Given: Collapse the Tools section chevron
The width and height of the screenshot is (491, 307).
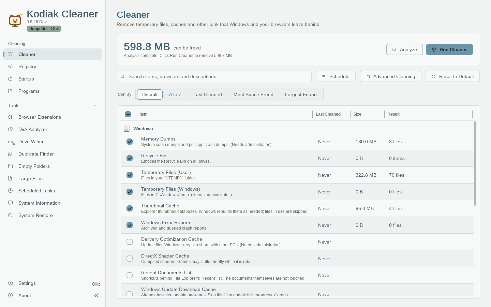Looking at the screenshot, I should pos(95,105).
